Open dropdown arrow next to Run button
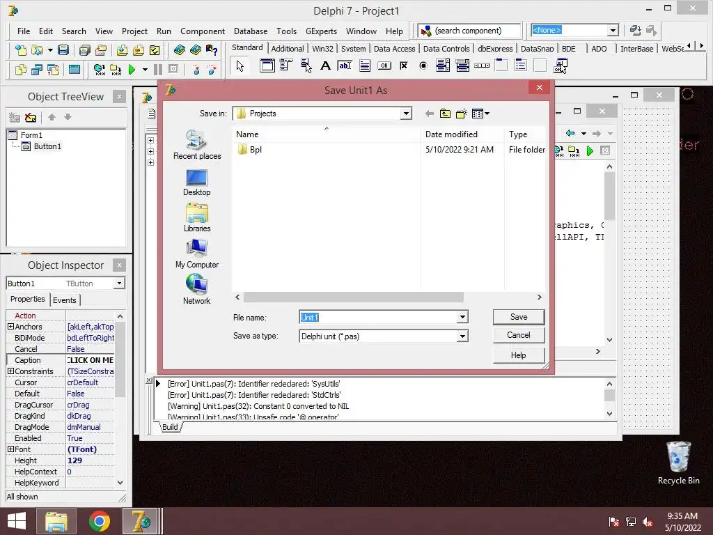This screenshot has width=713, height=535. [x=145, y=70]
